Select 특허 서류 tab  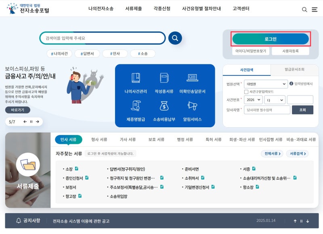214,139
